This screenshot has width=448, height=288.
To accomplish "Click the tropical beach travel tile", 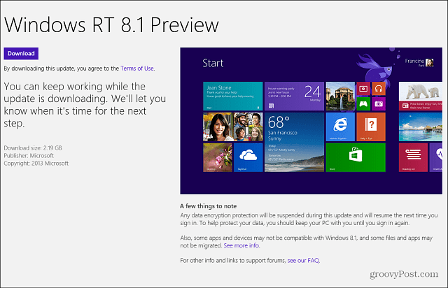I will point(421,127).
